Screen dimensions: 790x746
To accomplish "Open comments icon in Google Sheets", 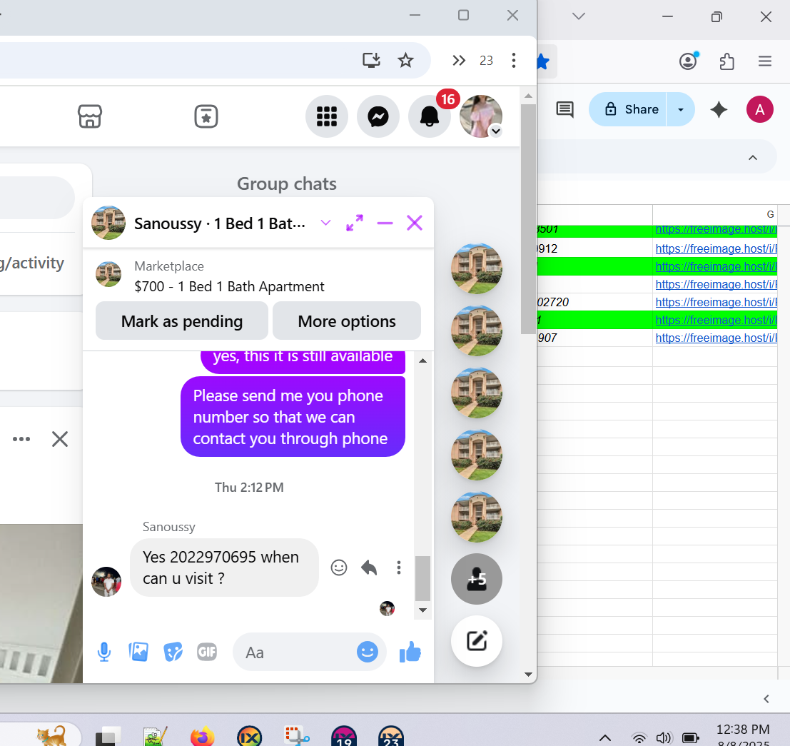I will tap(564, 109).
